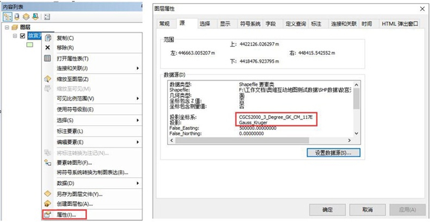The image size is (430, 222).
Task: Click the List By Selection icon
Action: click(35, 16)
